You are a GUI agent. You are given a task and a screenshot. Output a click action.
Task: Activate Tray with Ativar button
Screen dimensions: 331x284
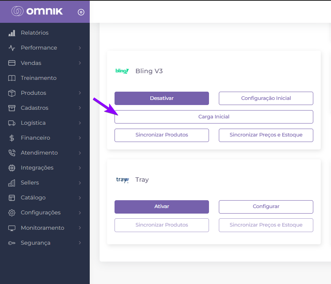tap(162, 207)
